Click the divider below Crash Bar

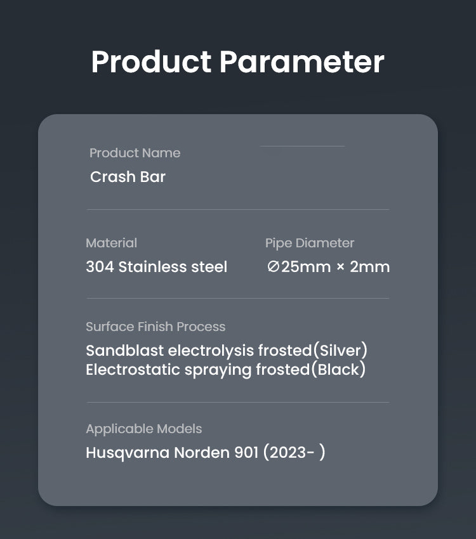[x=238, y=209]
